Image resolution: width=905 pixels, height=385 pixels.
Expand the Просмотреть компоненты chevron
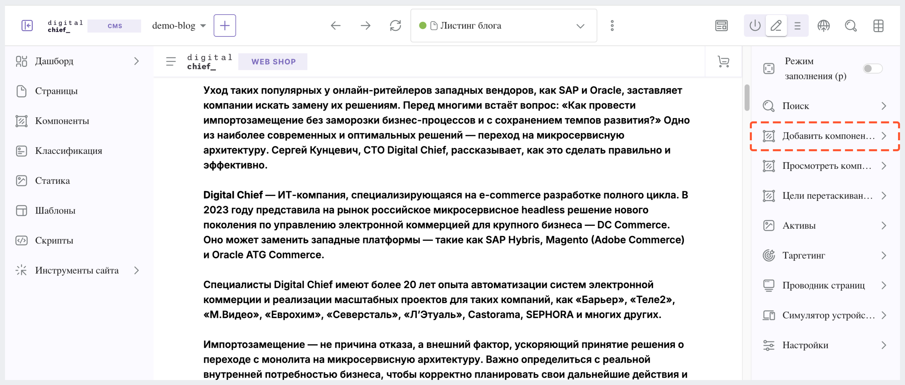point(883,165)
